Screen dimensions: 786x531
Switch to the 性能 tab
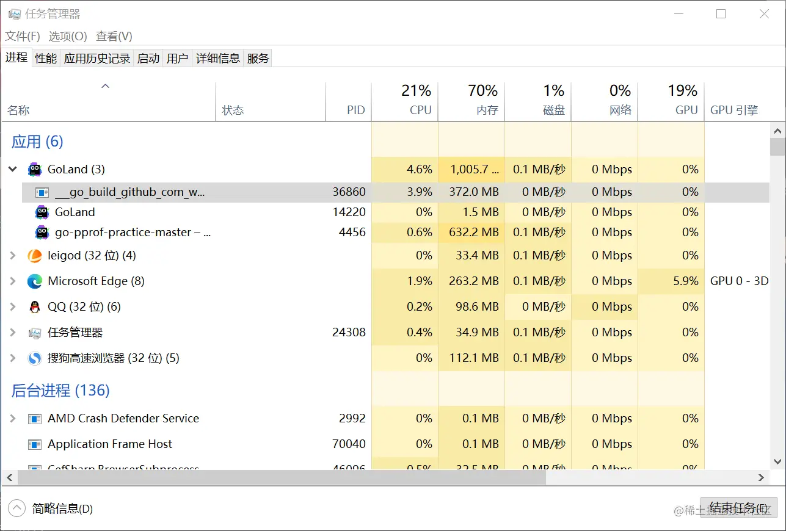(x=46, y=59)
